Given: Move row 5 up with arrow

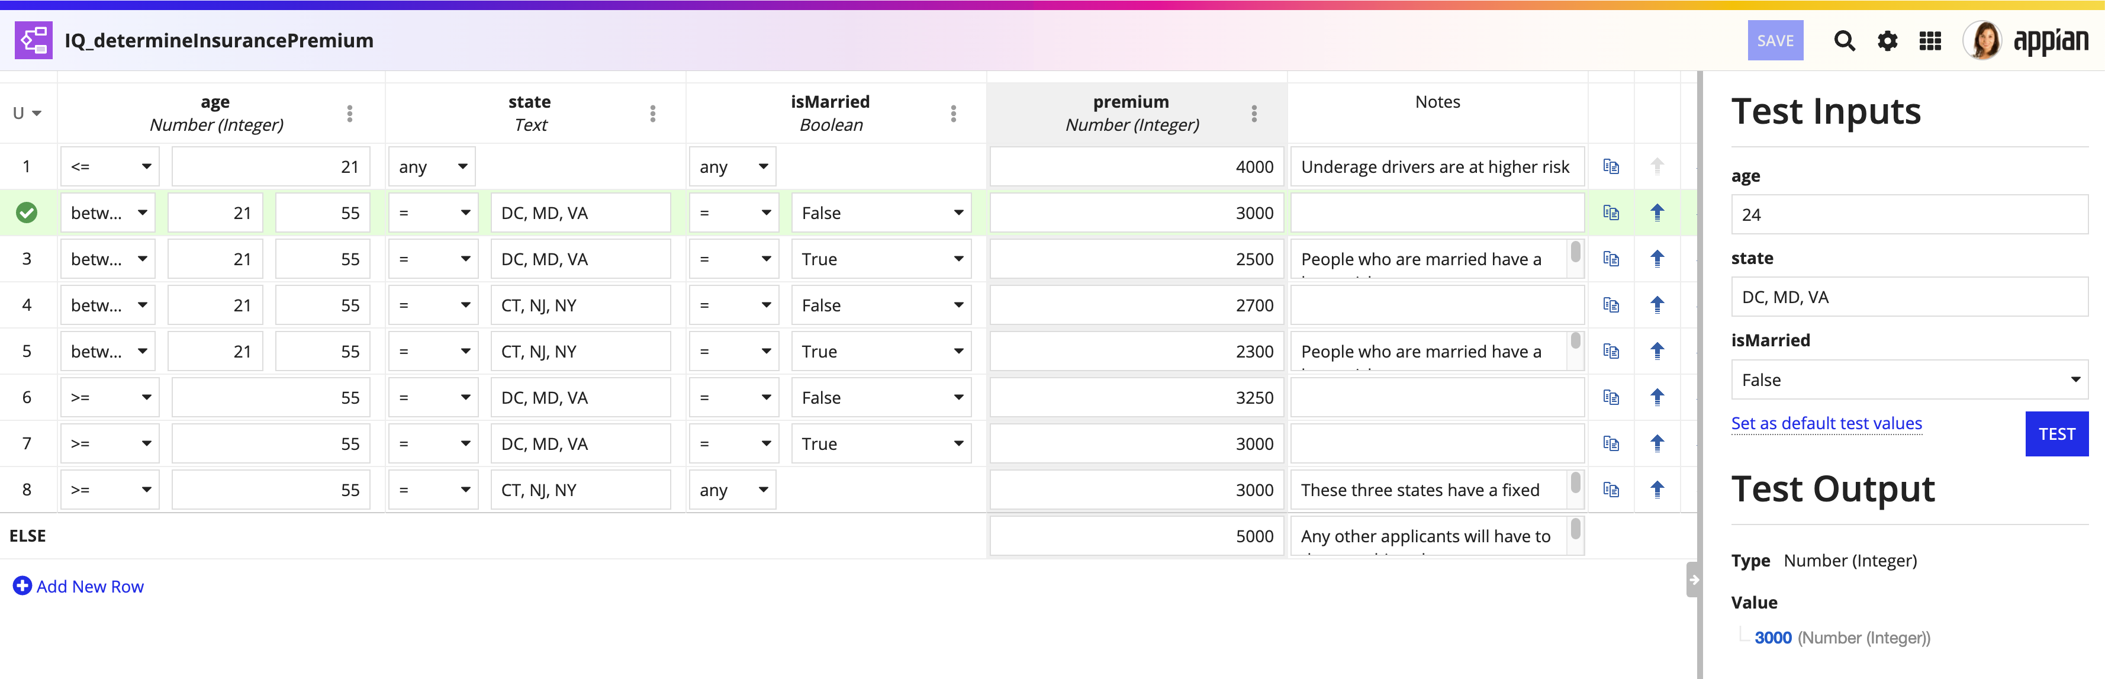Looking at the screenshot, I should click(x=1656, y=352).
